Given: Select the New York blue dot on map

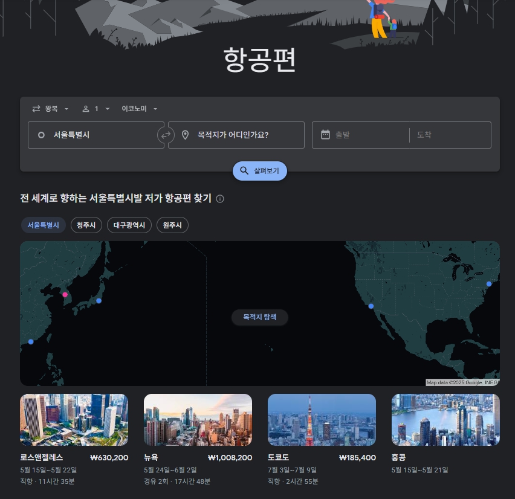Looking at the screenshot, I should (489, 284).
